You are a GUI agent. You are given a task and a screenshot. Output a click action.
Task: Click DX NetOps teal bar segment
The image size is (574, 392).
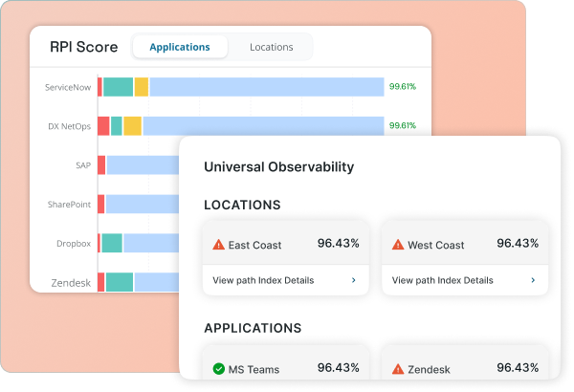pyautogui.click(x=117, y=126)
